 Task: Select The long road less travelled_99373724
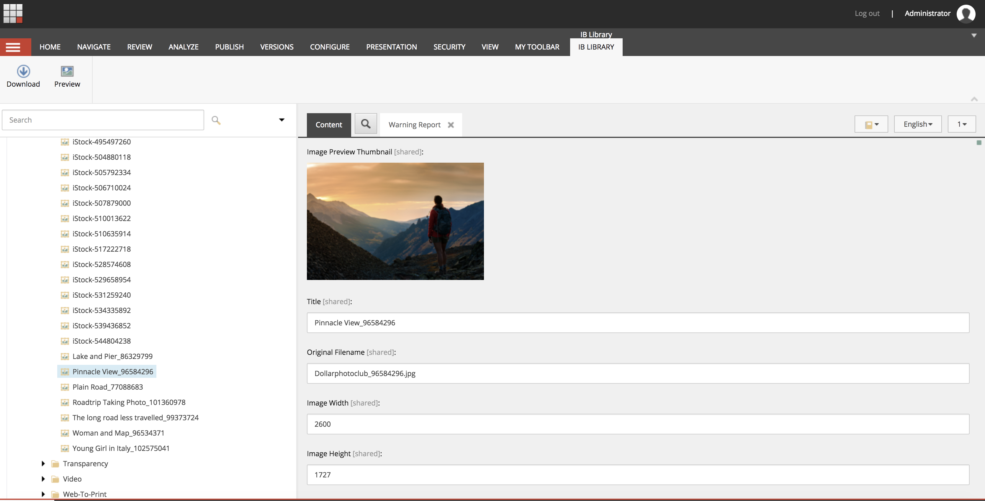point(136,418)
